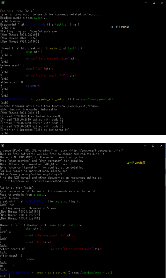Click 'return 0;' source line in bottom window
The image size is (166, 278).
[33, 259]
